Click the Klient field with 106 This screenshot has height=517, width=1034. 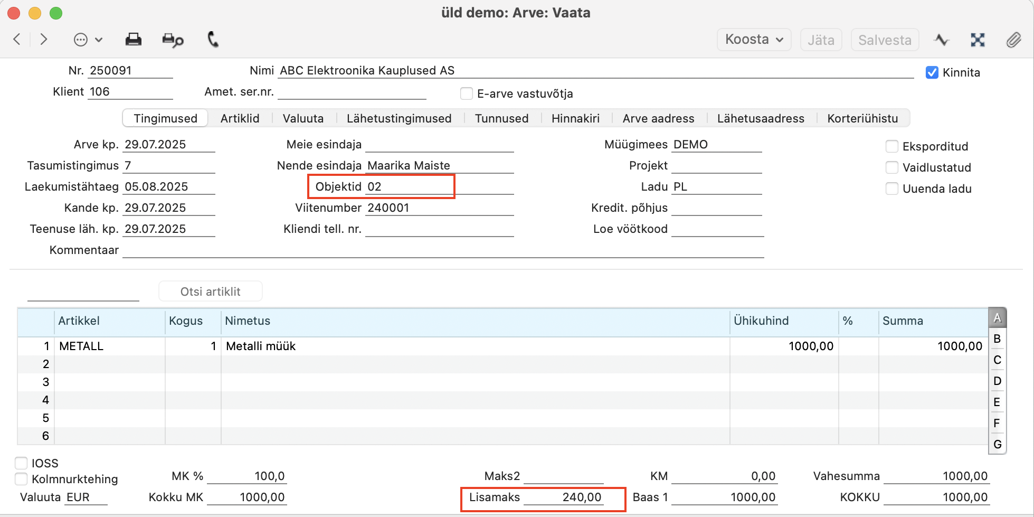[130, 91]
